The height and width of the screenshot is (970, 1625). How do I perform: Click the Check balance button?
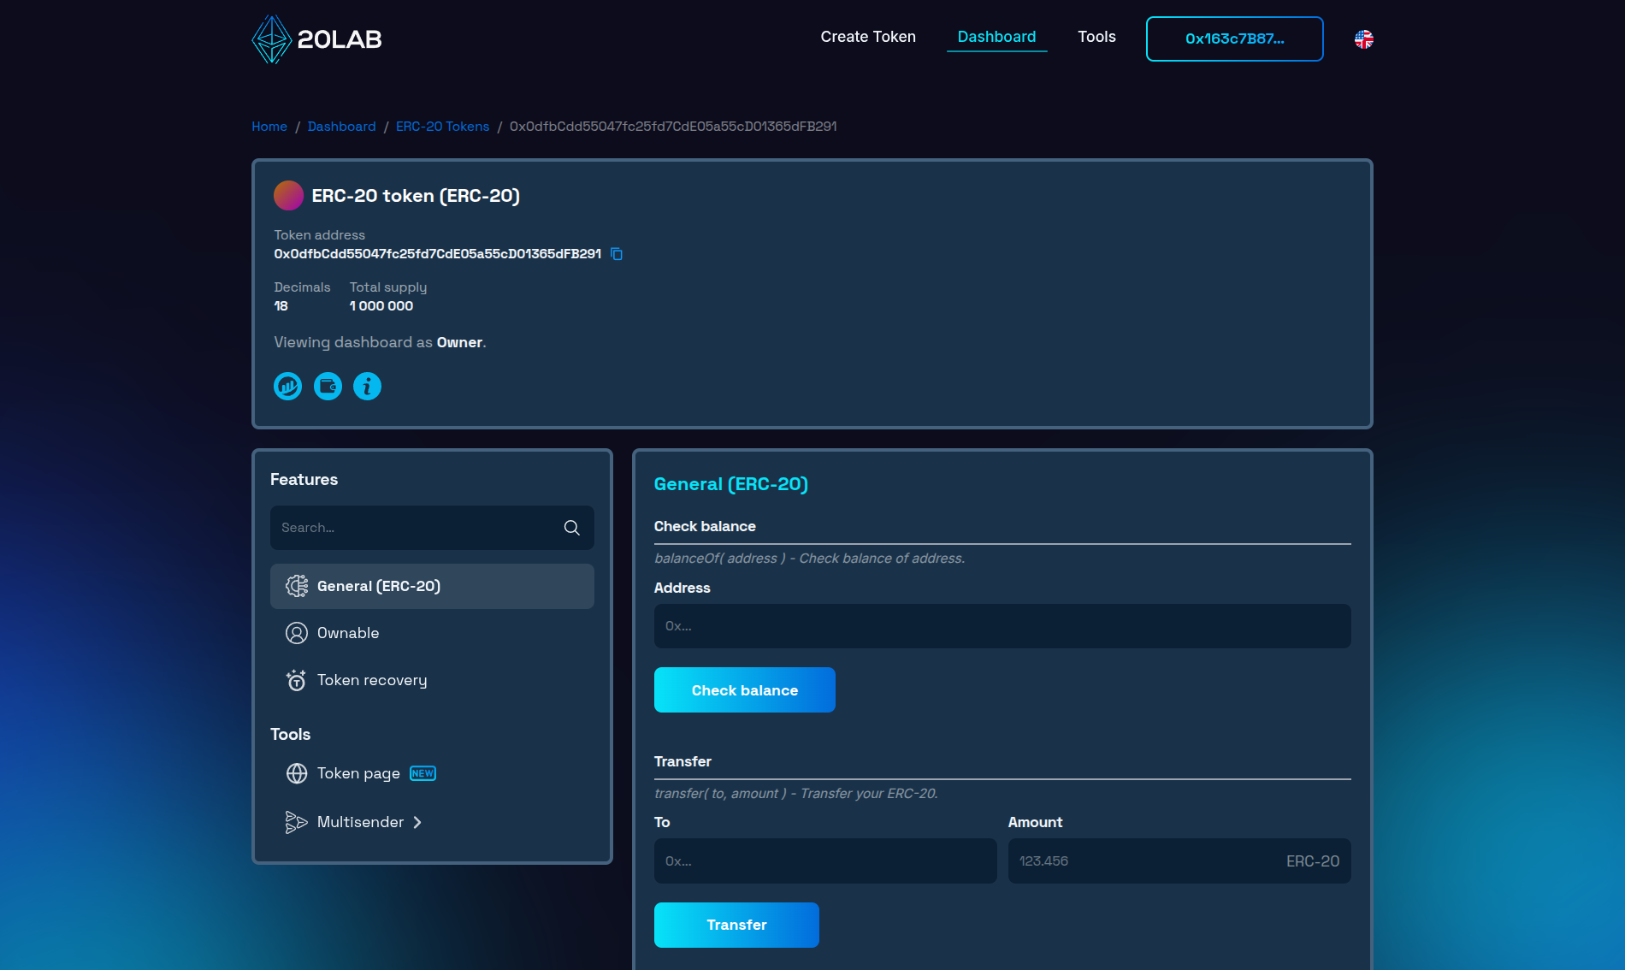(744, 690)
